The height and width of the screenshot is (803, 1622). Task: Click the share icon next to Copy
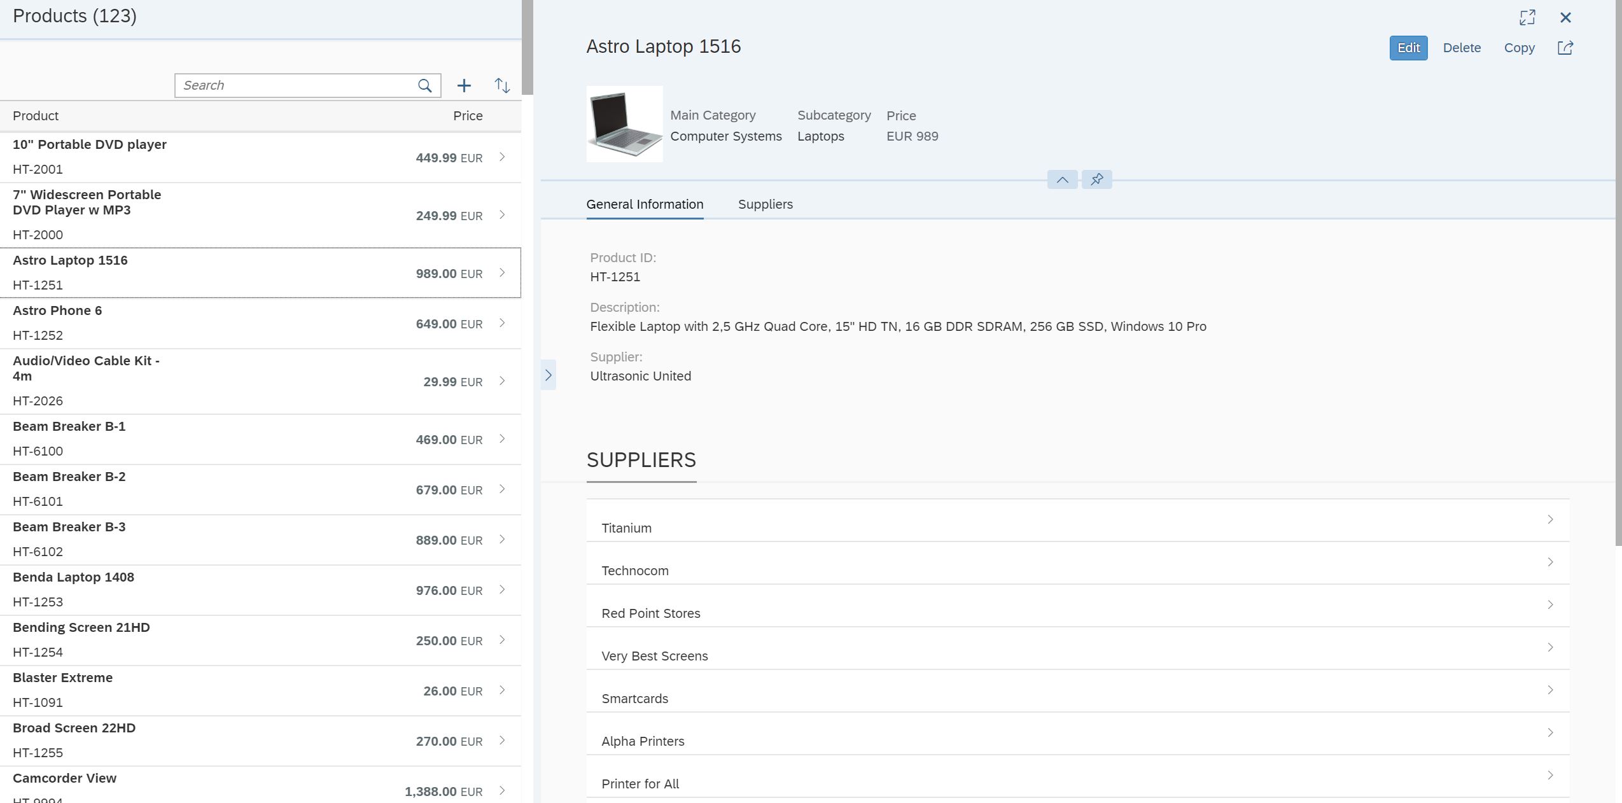1565,48
